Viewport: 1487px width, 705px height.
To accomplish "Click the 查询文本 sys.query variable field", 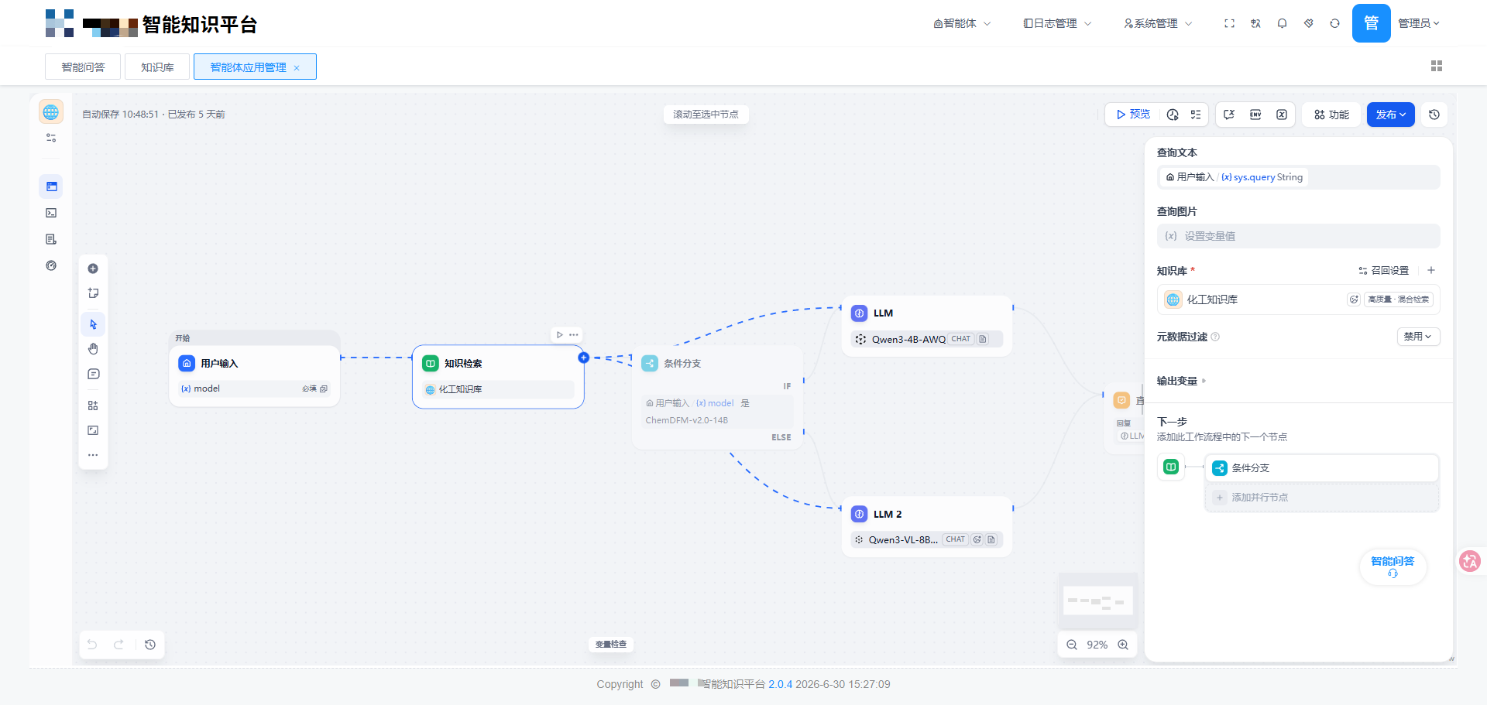I will (x=1298, y=177).
